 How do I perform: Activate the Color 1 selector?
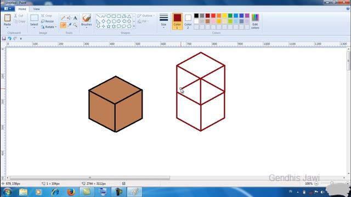(x=177, y=21)
